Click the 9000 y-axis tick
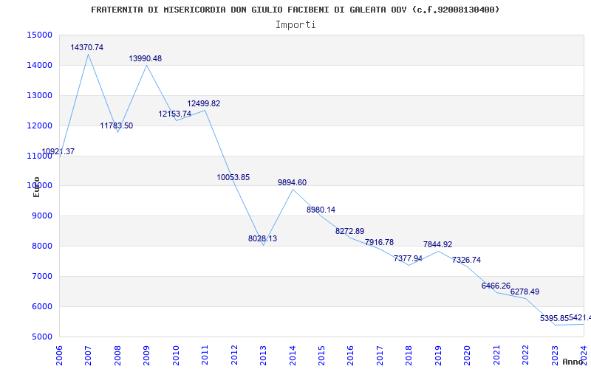The image size is (591, 369). 41,216
